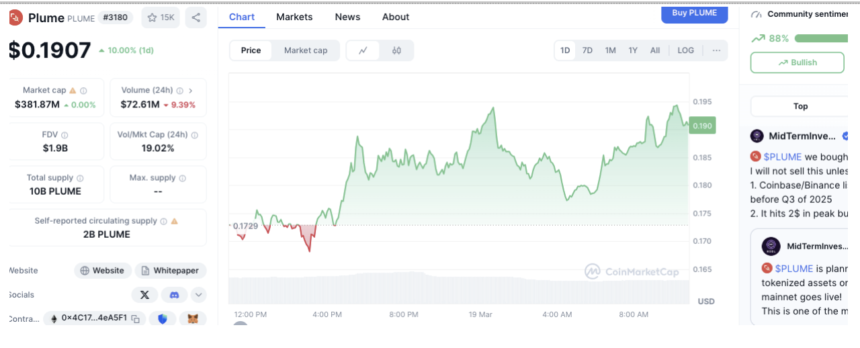Switch to candlestick chart view icon
This screenshot has height=348, width=860.
pos(396,50)
